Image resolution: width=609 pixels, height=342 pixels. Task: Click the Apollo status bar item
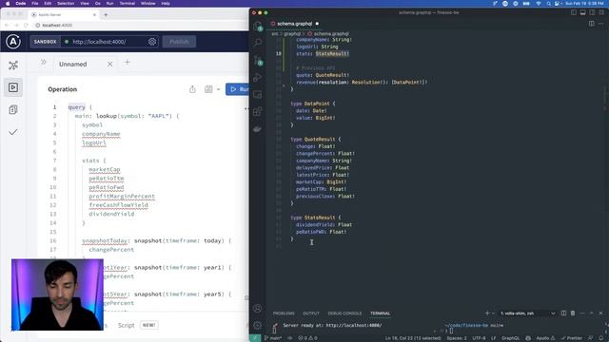pyautogui.click(x=545, y=338)
